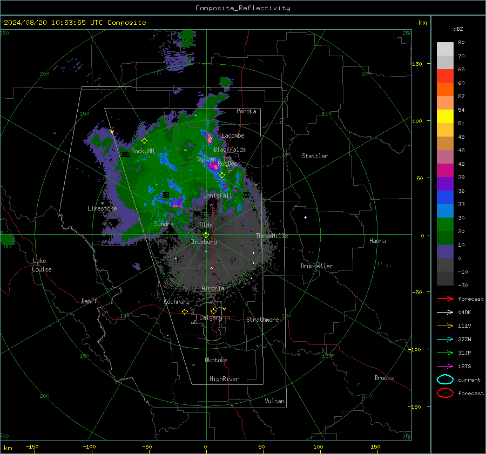Screen dimensions: 486x454
Task: Select the ThreeHills label
Action: (272, 236)
